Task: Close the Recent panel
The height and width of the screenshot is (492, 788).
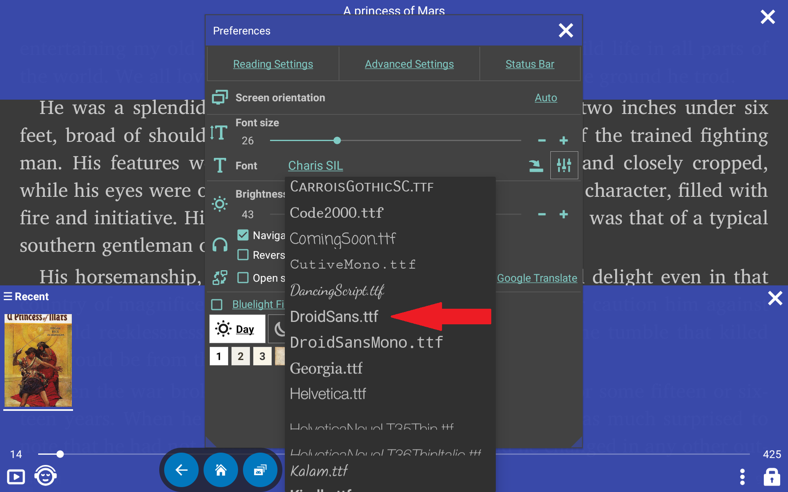Action: pos(775,298)
